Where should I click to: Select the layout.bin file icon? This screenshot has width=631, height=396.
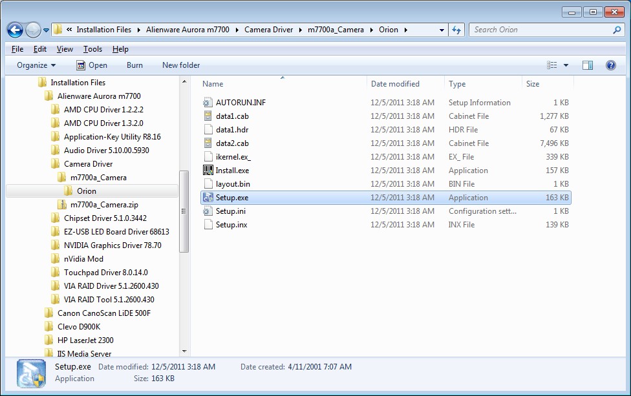pos(208,183)
